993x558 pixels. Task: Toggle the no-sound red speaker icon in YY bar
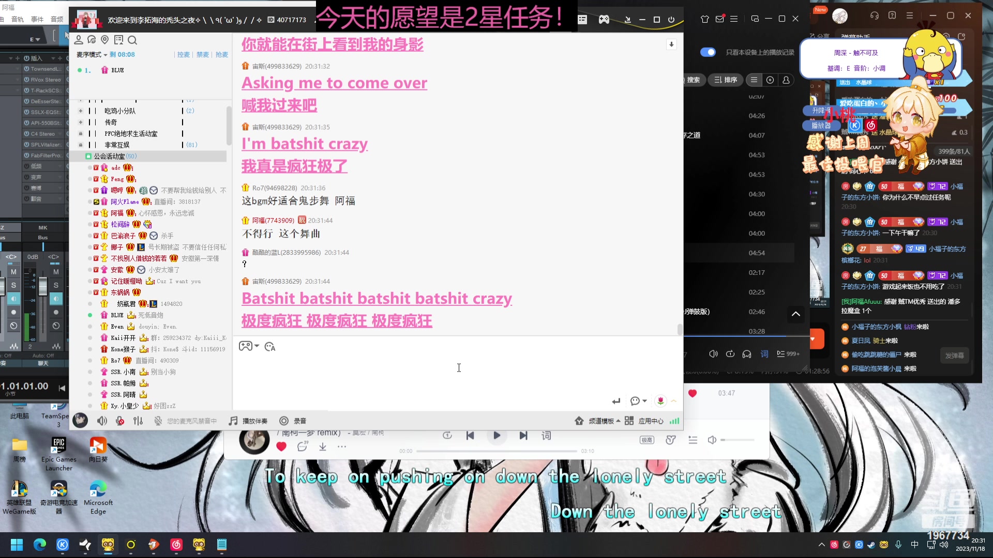click(x=120, y=421)
